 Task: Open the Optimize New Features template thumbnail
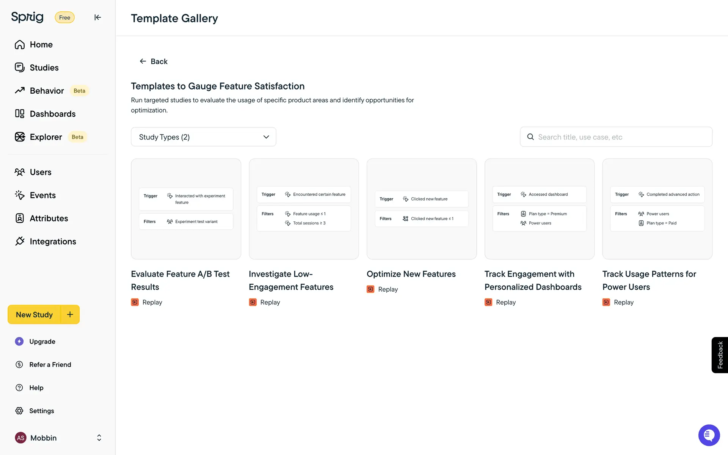point(421,209)
